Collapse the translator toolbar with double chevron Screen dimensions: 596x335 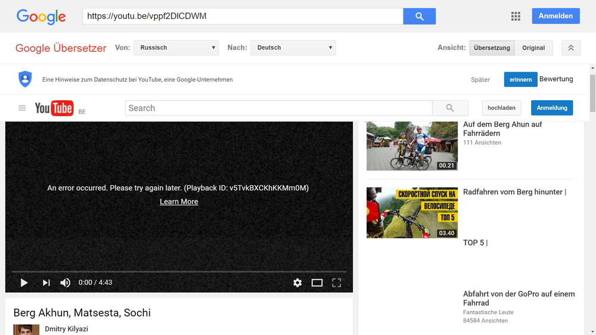point(571,48)
